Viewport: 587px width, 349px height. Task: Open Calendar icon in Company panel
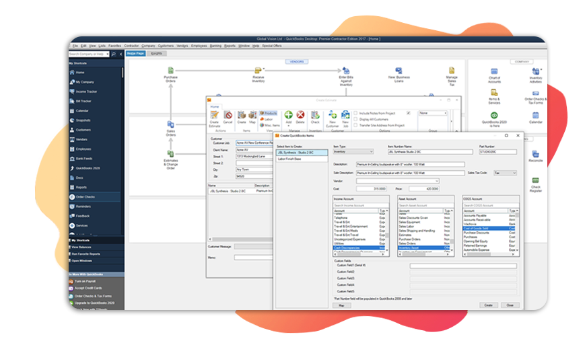(536, 115)
